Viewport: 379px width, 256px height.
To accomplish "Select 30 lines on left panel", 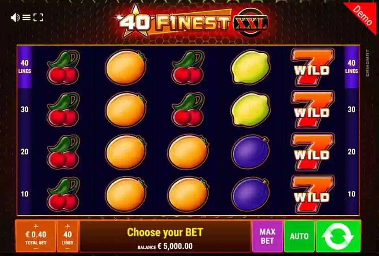I will 24,109.
